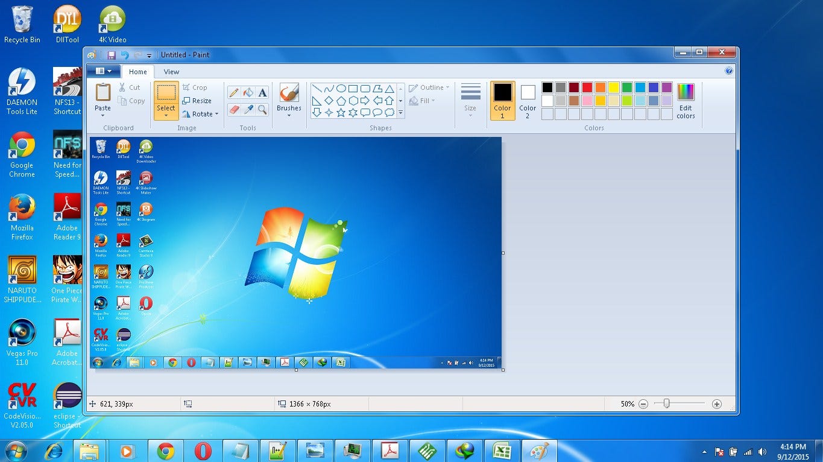Click the Crop button
The height and width of the screenshot is (462, 823).
[x=195, y=87]
